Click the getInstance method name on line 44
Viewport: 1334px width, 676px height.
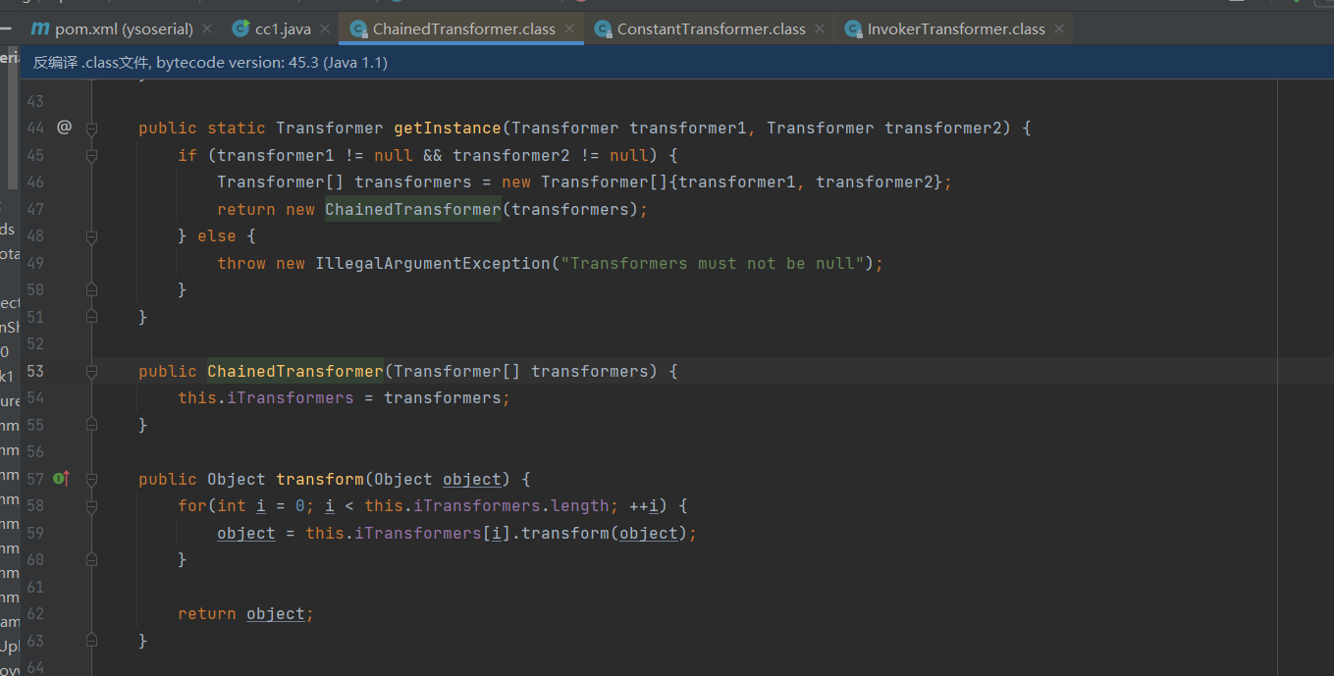[x=448, y=129]
